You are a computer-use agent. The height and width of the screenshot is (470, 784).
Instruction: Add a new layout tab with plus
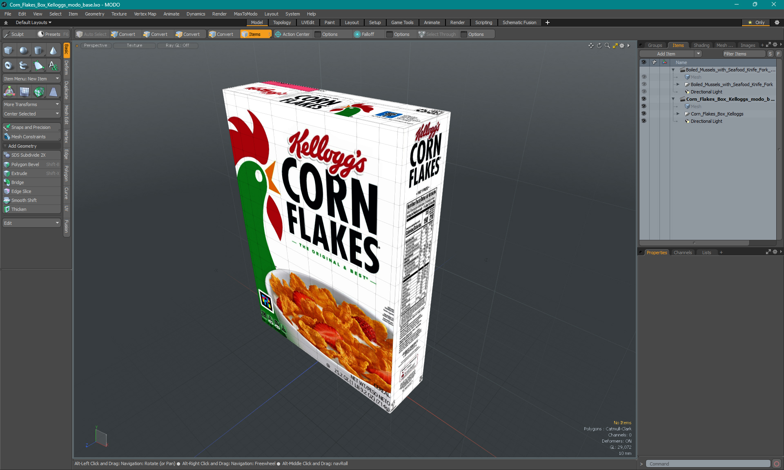(548, 22)
